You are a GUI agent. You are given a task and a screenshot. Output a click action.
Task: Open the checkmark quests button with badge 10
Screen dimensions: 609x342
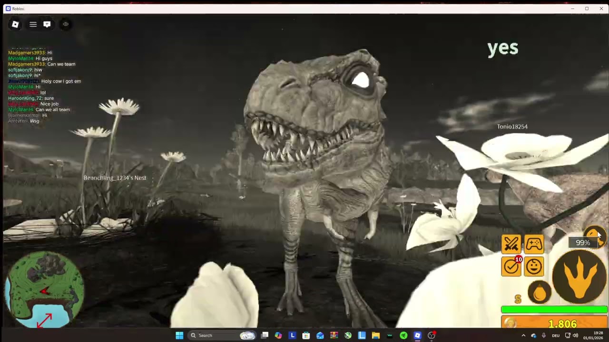coord(511,266)
